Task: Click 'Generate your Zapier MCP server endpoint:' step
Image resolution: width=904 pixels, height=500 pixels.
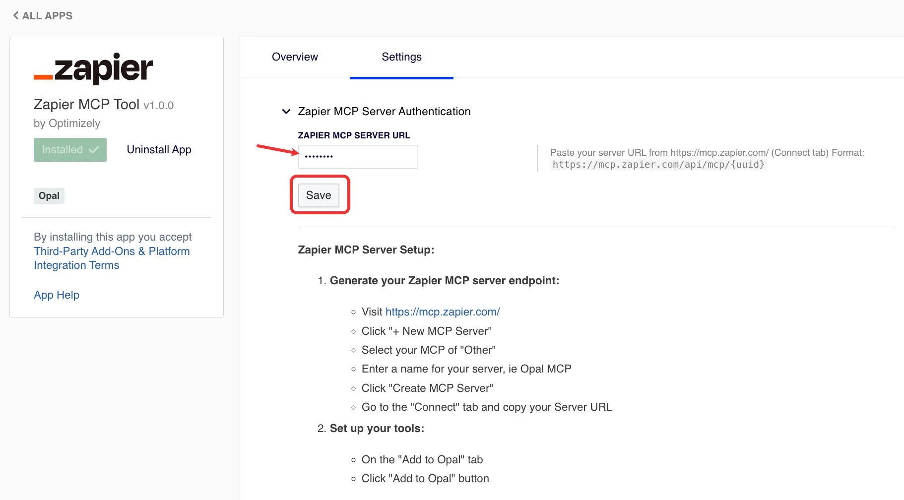Action: 445,281
